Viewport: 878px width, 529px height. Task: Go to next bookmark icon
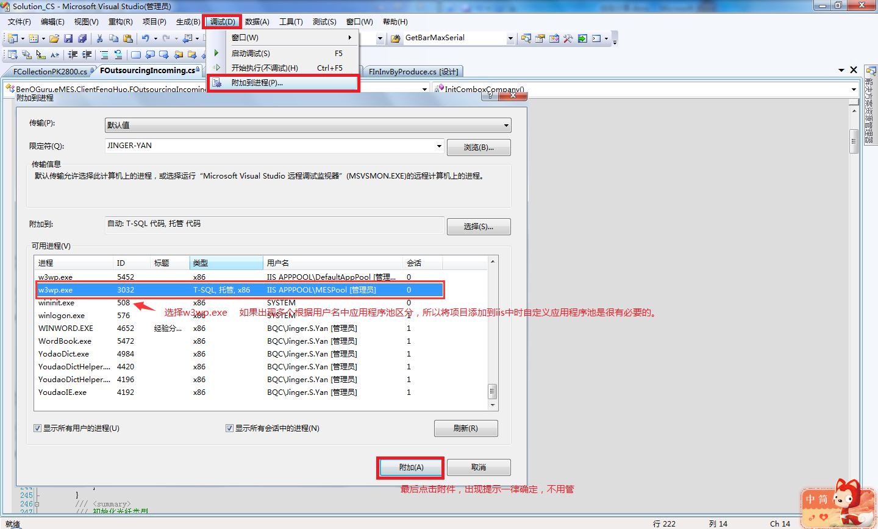point(163,55)
